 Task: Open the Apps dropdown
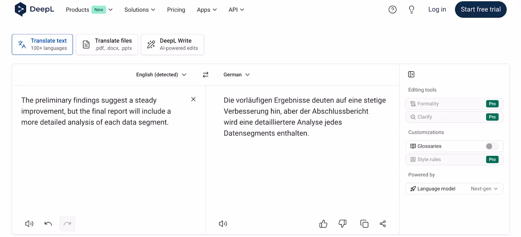click(x=207, y=10)
